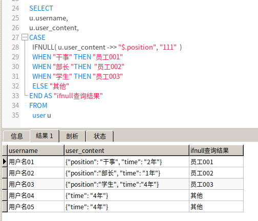
Task: Click the "ifnull查询结果" alias string
Action: point(78,96)
